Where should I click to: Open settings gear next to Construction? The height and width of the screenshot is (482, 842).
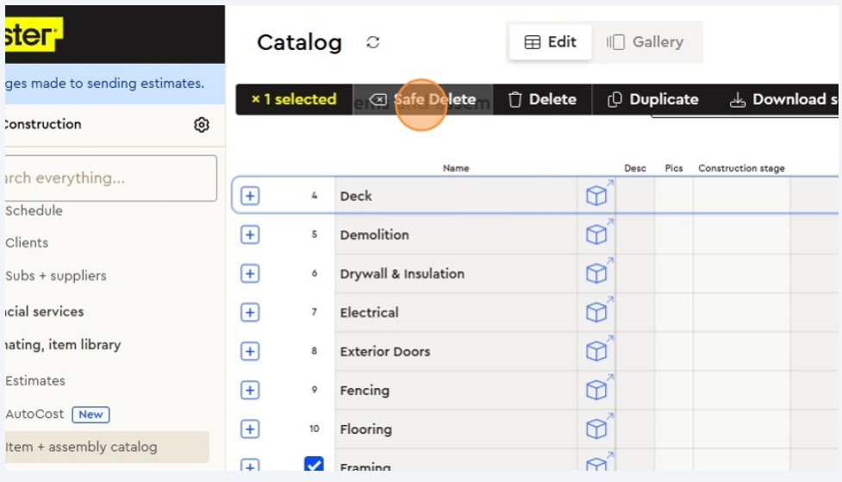[x=202, y=125]
